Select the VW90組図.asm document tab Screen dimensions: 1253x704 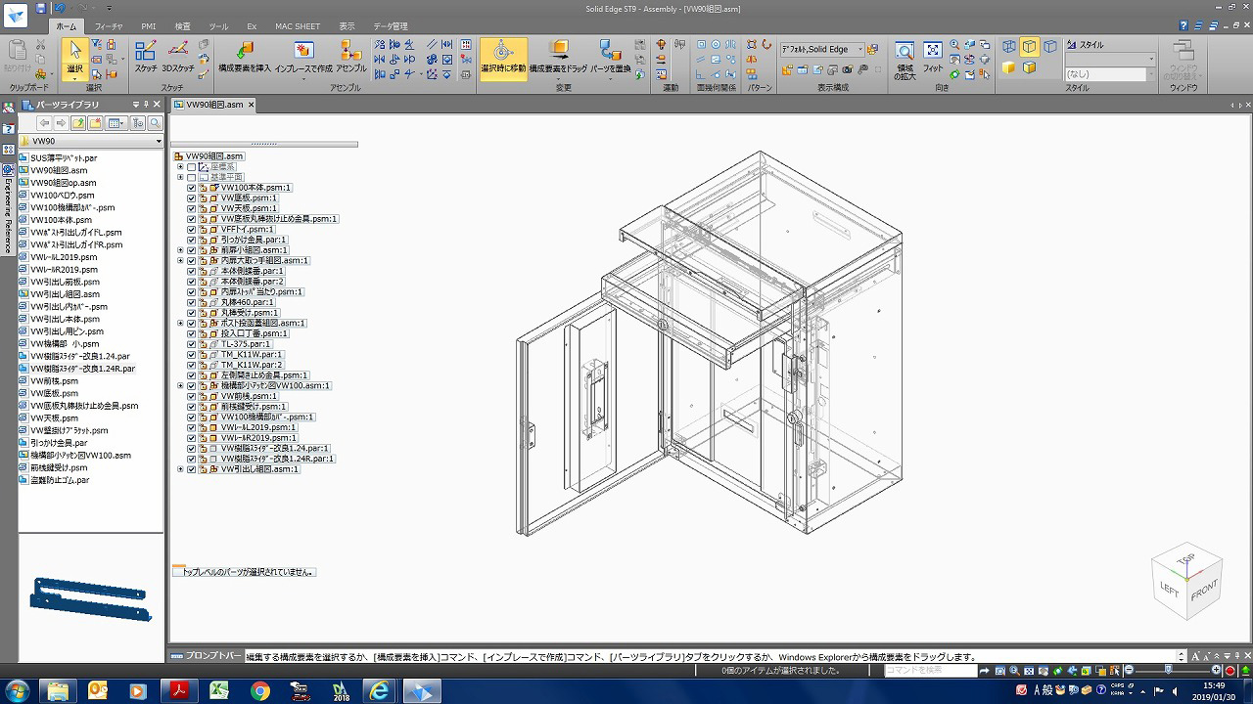click(x=213, y=105)
